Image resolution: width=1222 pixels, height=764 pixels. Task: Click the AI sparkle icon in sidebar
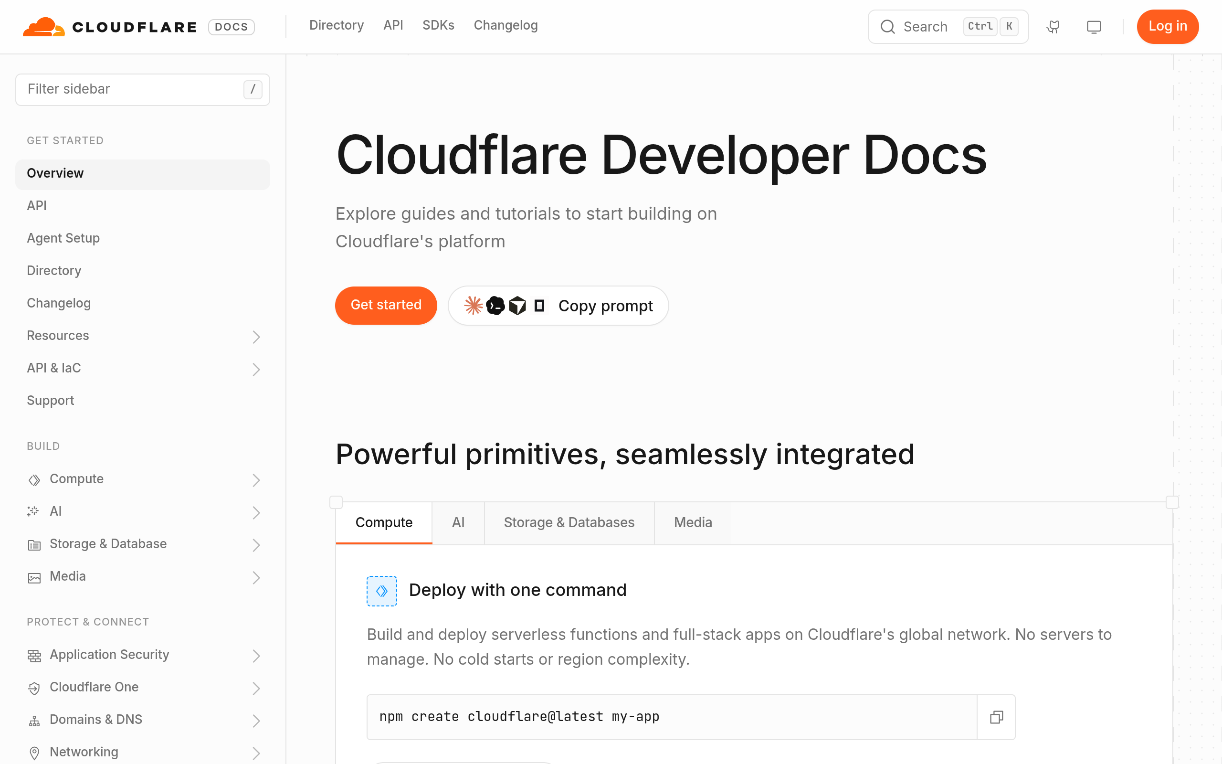[33, 511]
